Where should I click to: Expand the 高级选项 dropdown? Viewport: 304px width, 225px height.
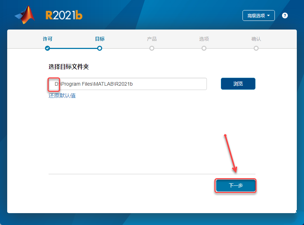258,15
